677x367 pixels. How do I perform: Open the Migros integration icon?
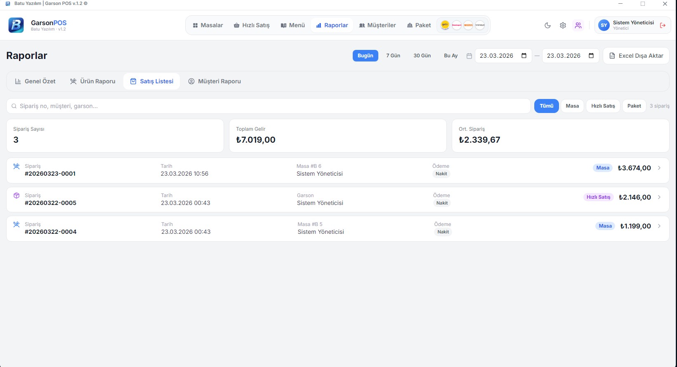pyautogui.click(x=468, y=25)
